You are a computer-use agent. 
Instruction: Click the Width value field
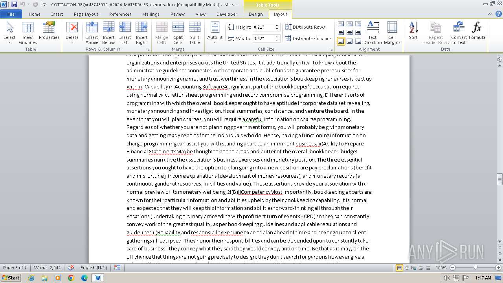coord(263,39)
